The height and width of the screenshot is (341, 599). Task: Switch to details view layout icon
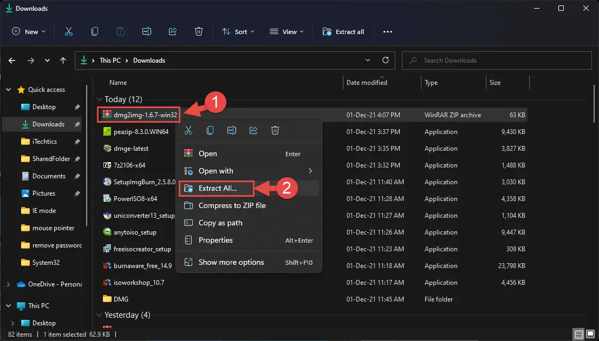pos(579,335)
